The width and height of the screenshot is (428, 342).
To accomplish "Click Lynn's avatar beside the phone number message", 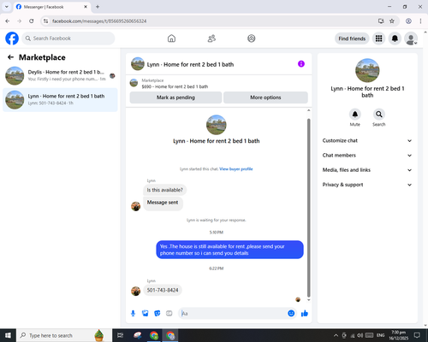I will (x=136, y=292).
